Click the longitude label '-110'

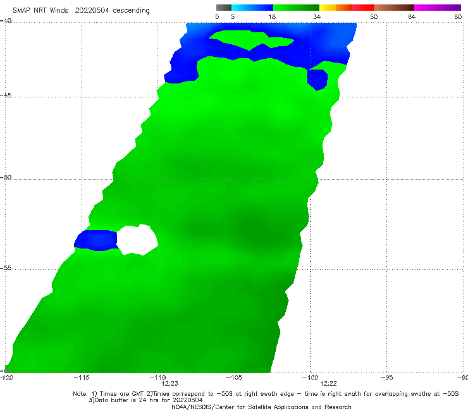click(157, 377)
